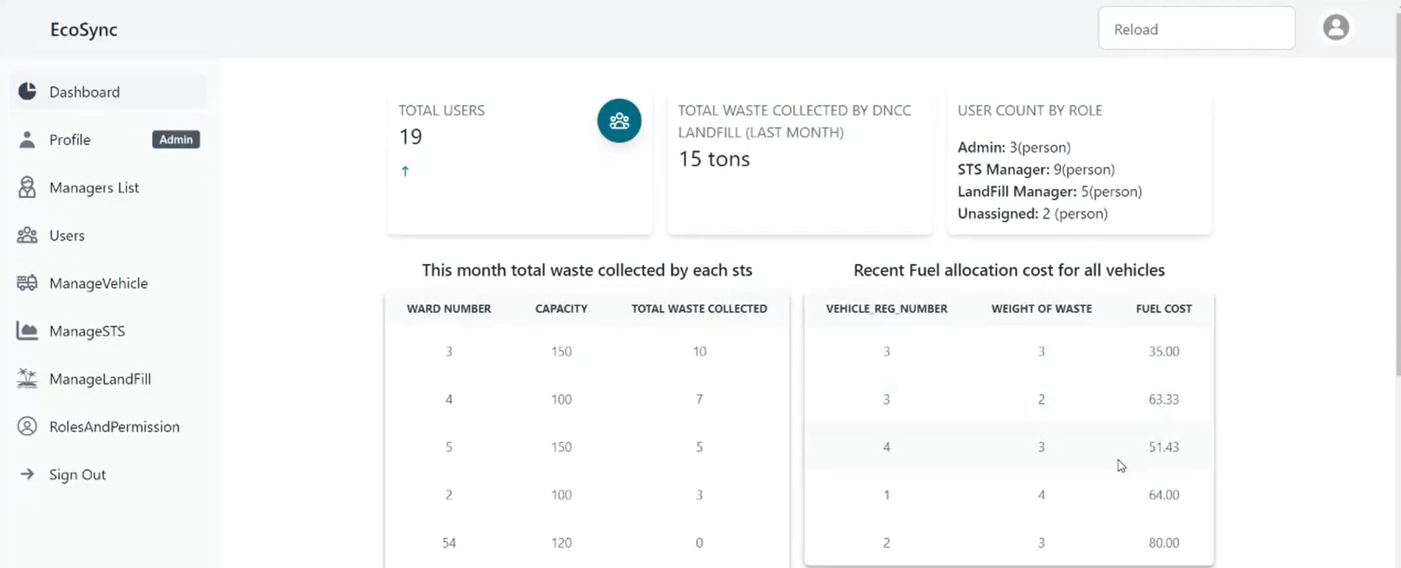Click the EcoSync logo text
This screenshot has height=568, width=1401.
coord(84,29)
